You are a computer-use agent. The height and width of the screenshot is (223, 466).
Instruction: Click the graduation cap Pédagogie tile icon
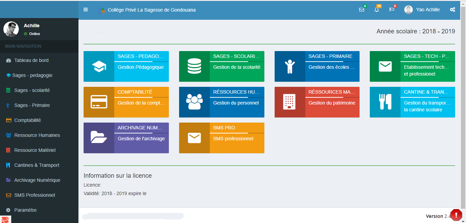point(99,66)
